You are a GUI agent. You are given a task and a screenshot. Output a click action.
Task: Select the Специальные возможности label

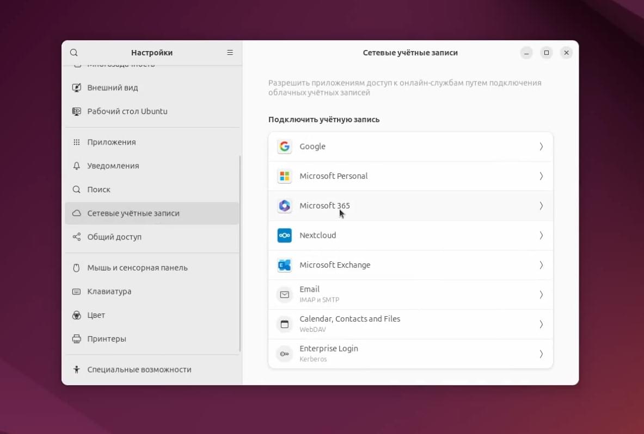click(139, 370)
